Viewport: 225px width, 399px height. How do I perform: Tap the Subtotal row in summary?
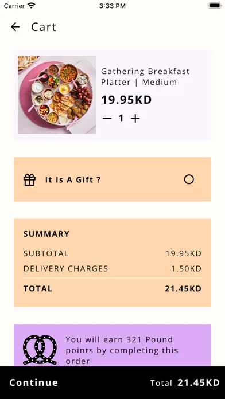[x=113, y=253]
